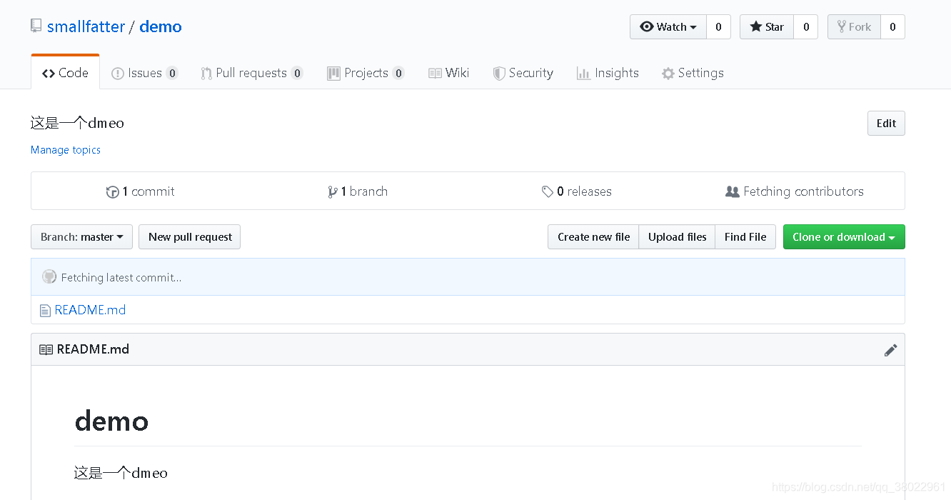Star the demo repository

[767, 27]
